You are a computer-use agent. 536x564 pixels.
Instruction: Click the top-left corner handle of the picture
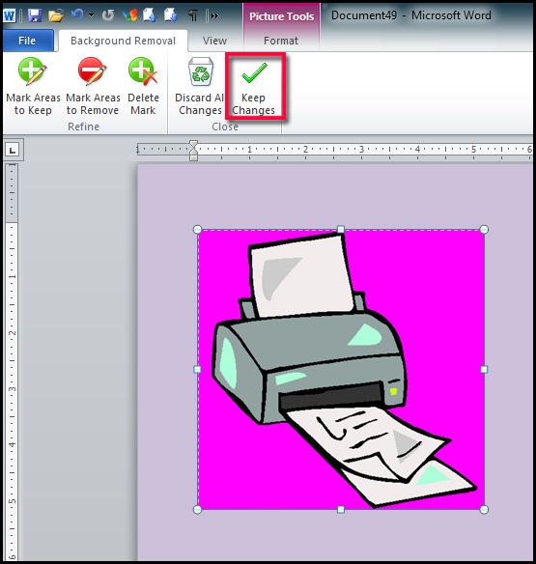(197, 230)
